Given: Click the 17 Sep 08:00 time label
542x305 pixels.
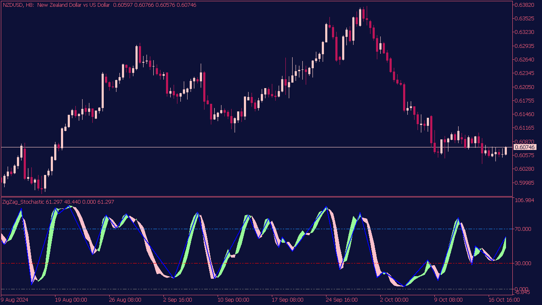Looking at the screenshot, I should (288, 300).
